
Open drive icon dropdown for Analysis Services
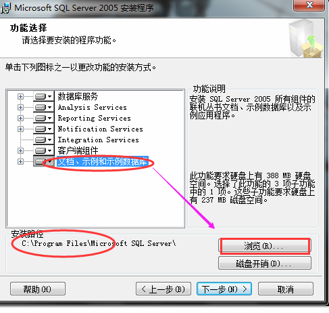pos(44,107)
